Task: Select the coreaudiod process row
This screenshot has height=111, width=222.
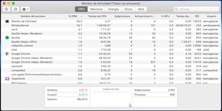Action: (111, 70)
